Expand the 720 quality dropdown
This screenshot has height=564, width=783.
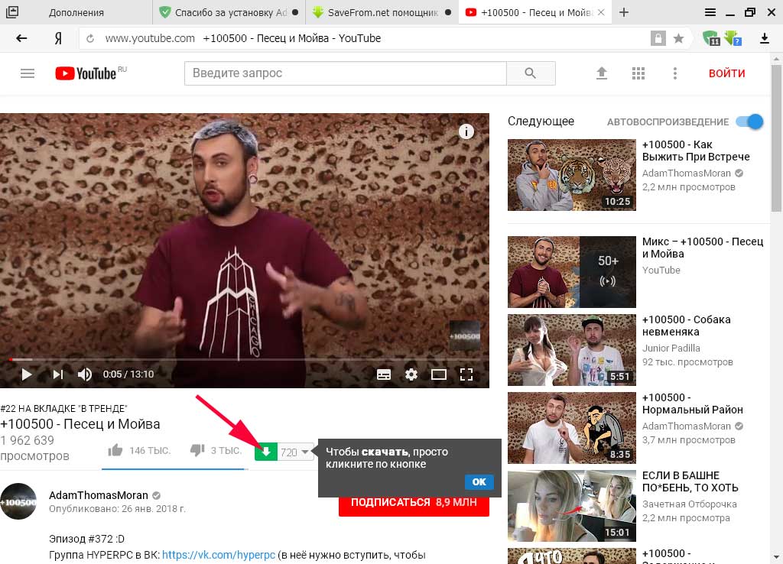click(295, 452)
